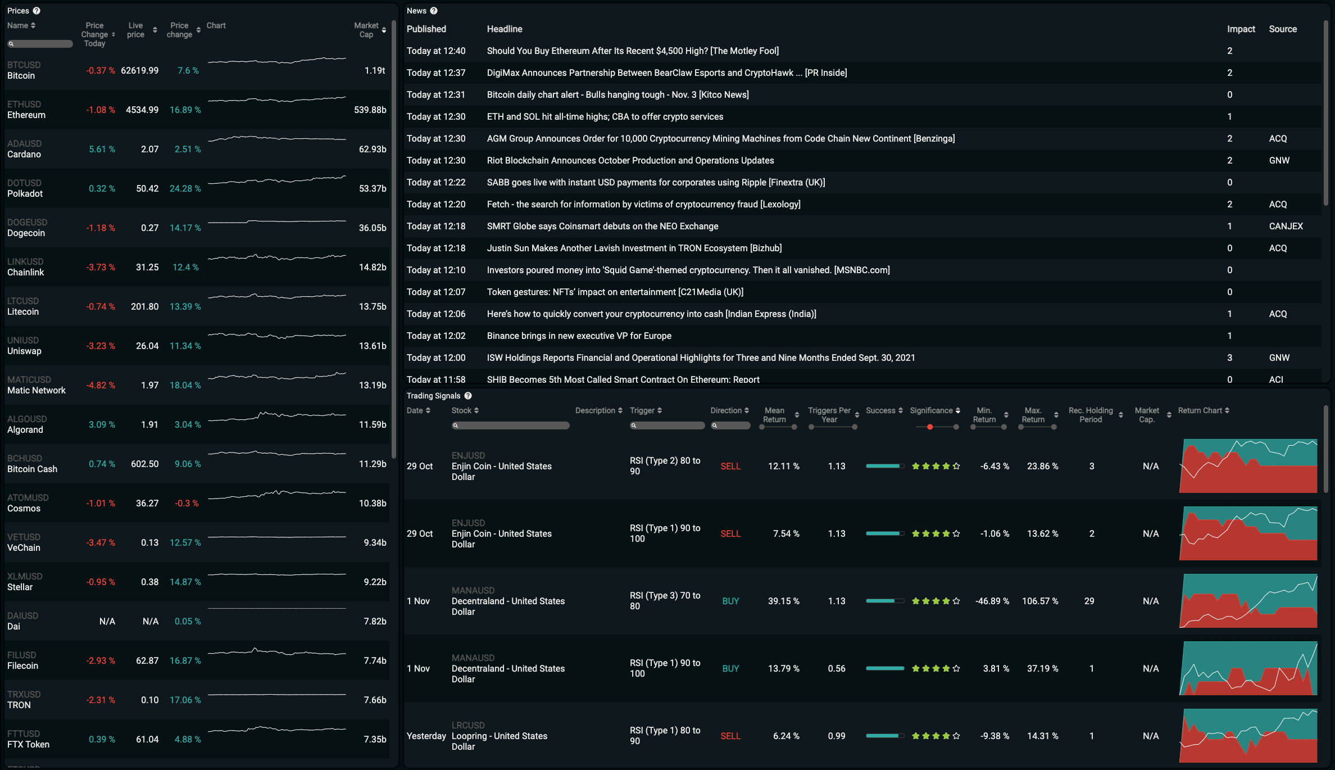Open the Riot Blockchain October Production headline
The width and height of the screenshot is (1335, 770).
pos(630,160)
